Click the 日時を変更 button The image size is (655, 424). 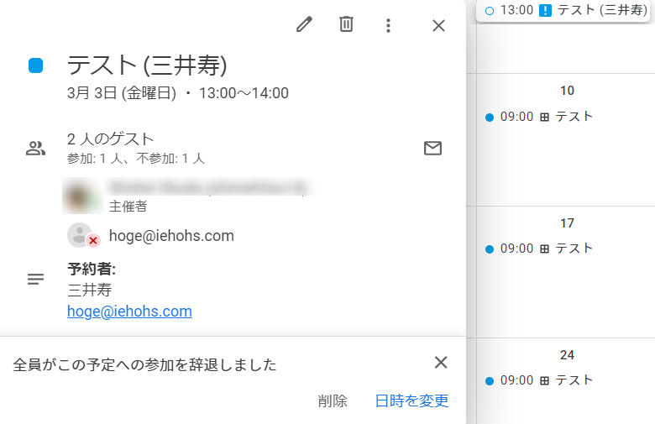click(411, 400)
